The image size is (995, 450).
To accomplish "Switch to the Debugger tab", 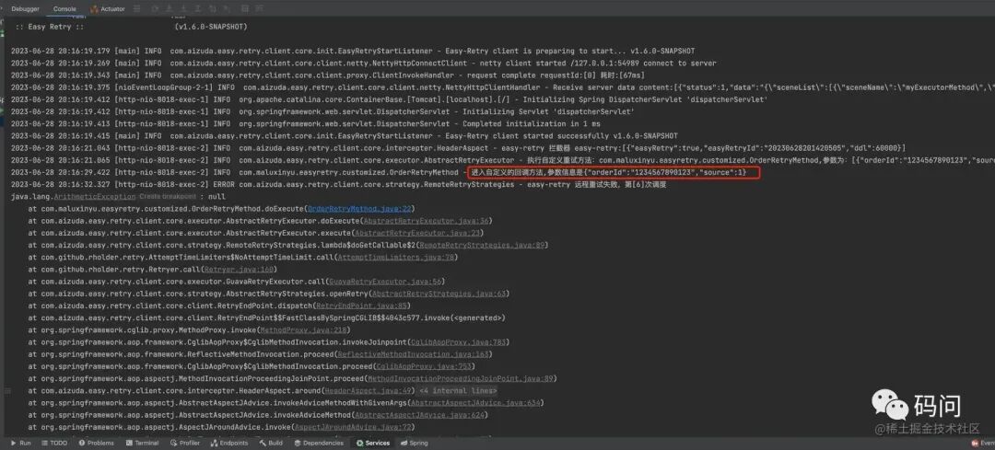I will tap(26, 9).
